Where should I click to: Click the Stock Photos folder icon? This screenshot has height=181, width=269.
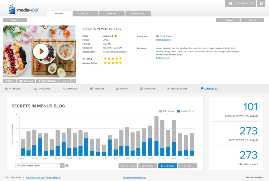click(157, 36)
